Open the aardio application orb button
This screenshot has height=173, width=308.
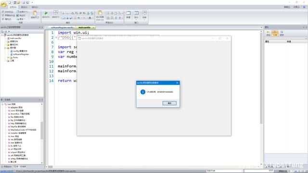point(3,4)
